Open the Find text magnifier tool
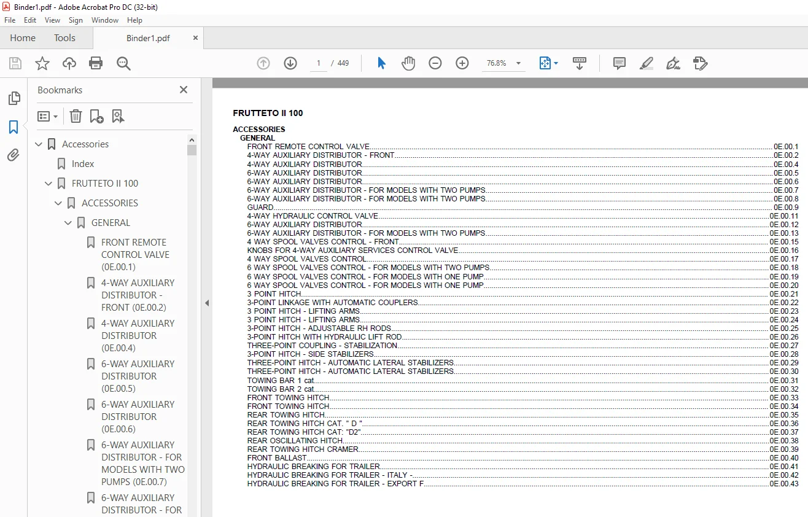The width and height of the screenshot is (808, 517). tap(124, 63)
